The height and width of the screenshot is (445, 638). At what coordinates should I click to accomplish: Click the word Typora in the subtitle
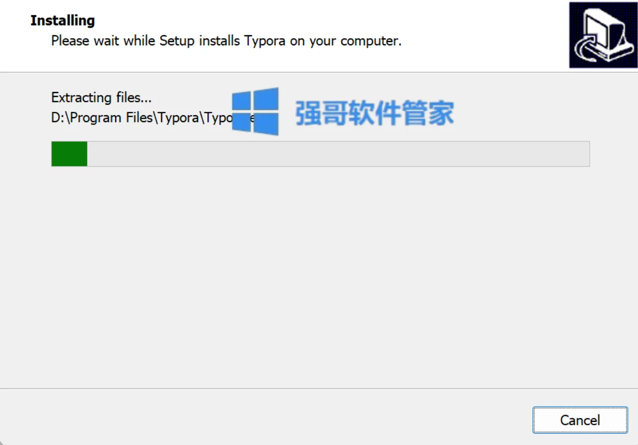[265, 41]
